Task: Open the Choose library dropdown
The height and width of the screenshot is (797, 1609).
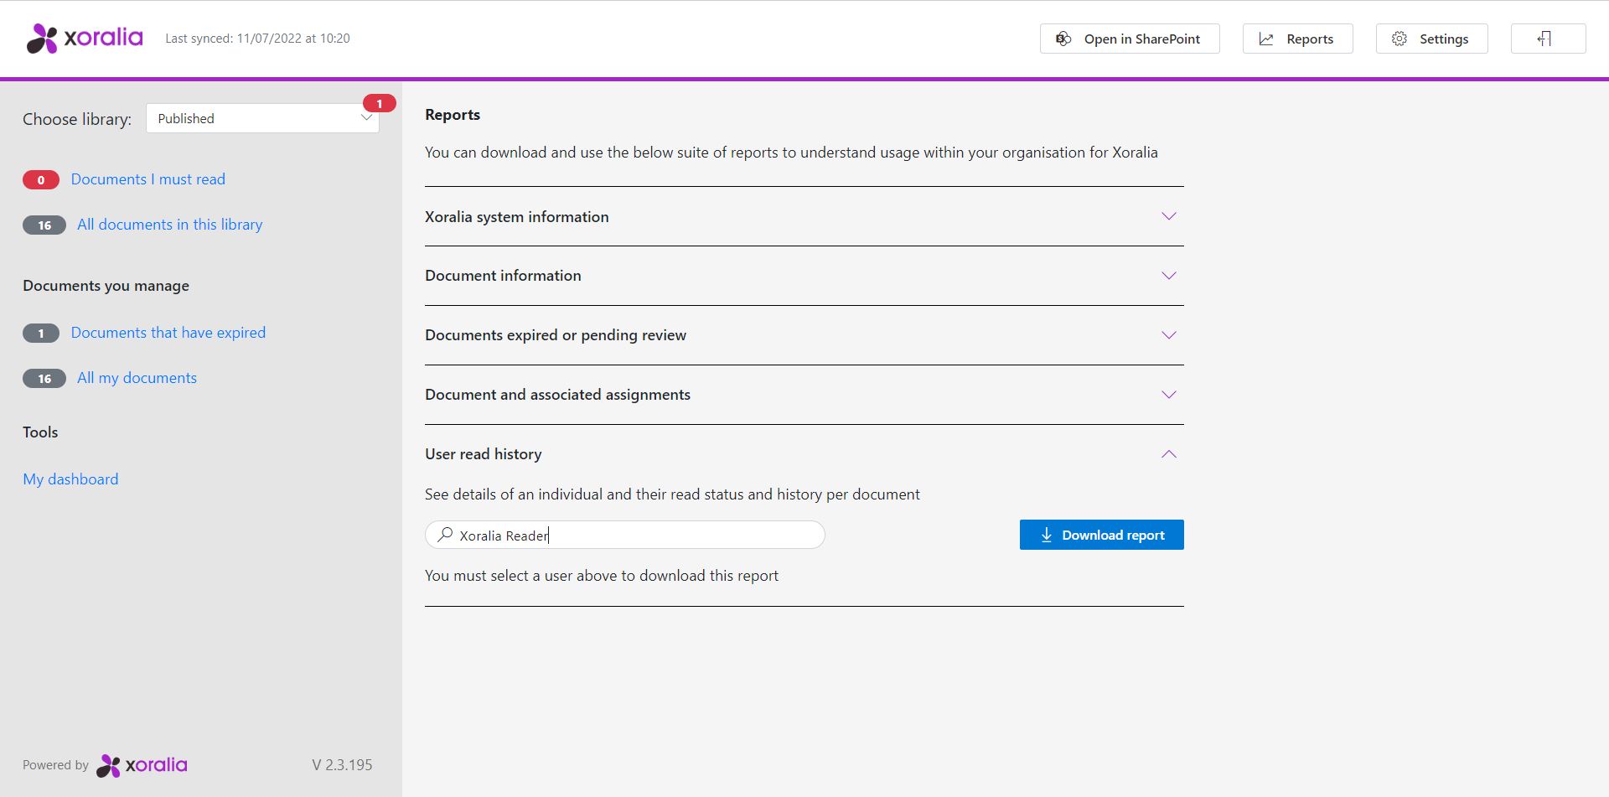Action: pos(262,118)
